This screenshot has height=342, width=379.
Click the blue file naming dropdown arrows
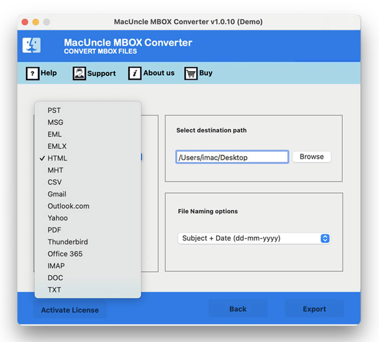point(325,238)
